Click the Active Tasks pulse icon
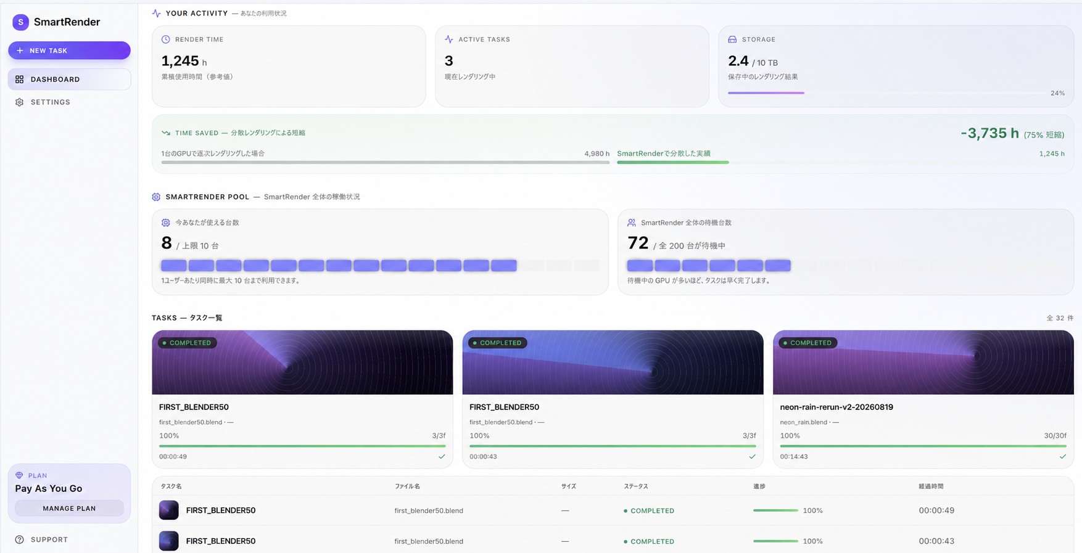 pyautogui.click(x=449, y=39)
